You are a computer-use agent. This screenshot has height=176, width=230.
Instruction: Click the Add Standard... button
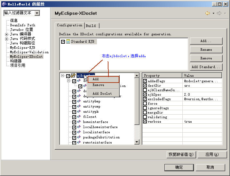point(206,67)
